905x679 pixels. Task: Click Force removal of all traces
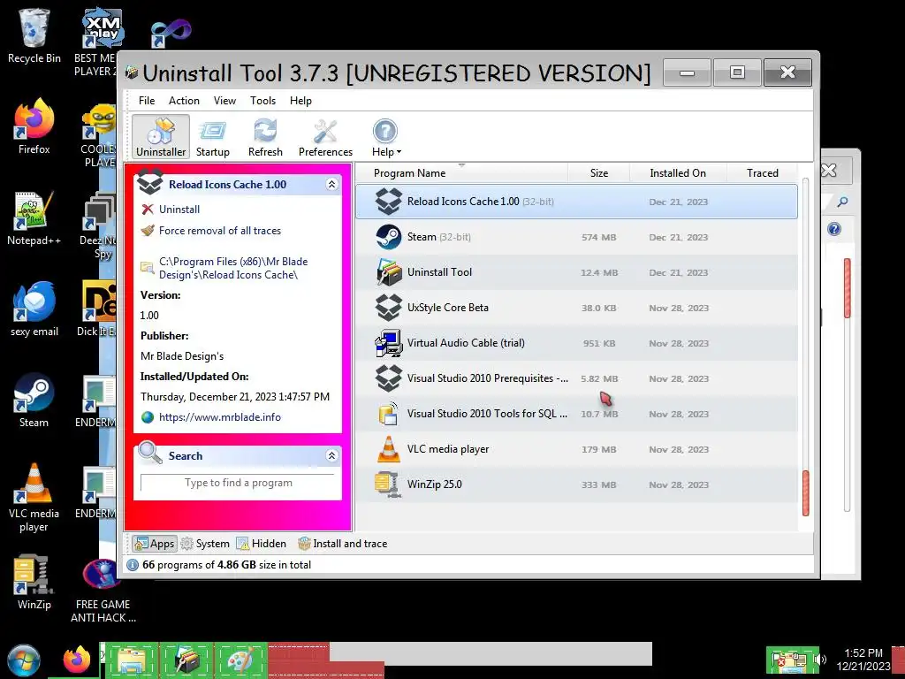click(x=220, y=231)
